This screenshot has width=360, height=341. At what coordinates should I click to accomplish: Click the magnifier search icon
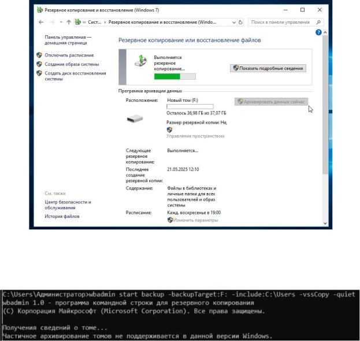coord(318,23)
